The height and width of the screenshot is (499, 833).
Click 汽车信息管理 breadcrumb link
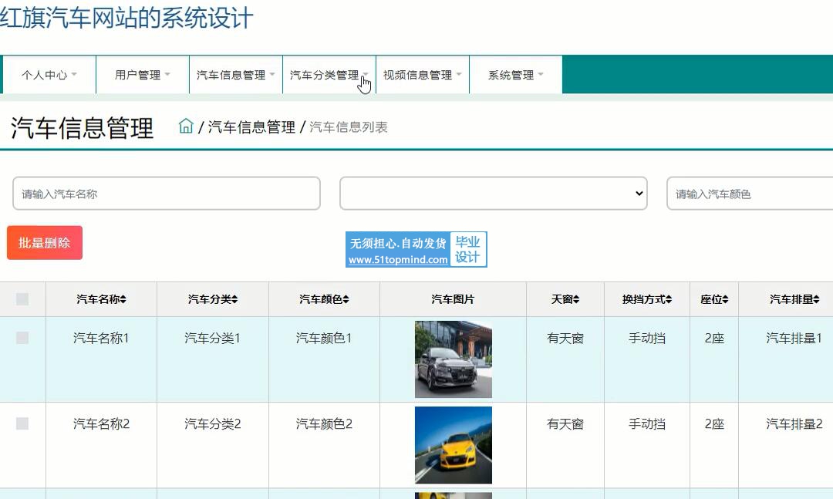click(x=251, y=127)
